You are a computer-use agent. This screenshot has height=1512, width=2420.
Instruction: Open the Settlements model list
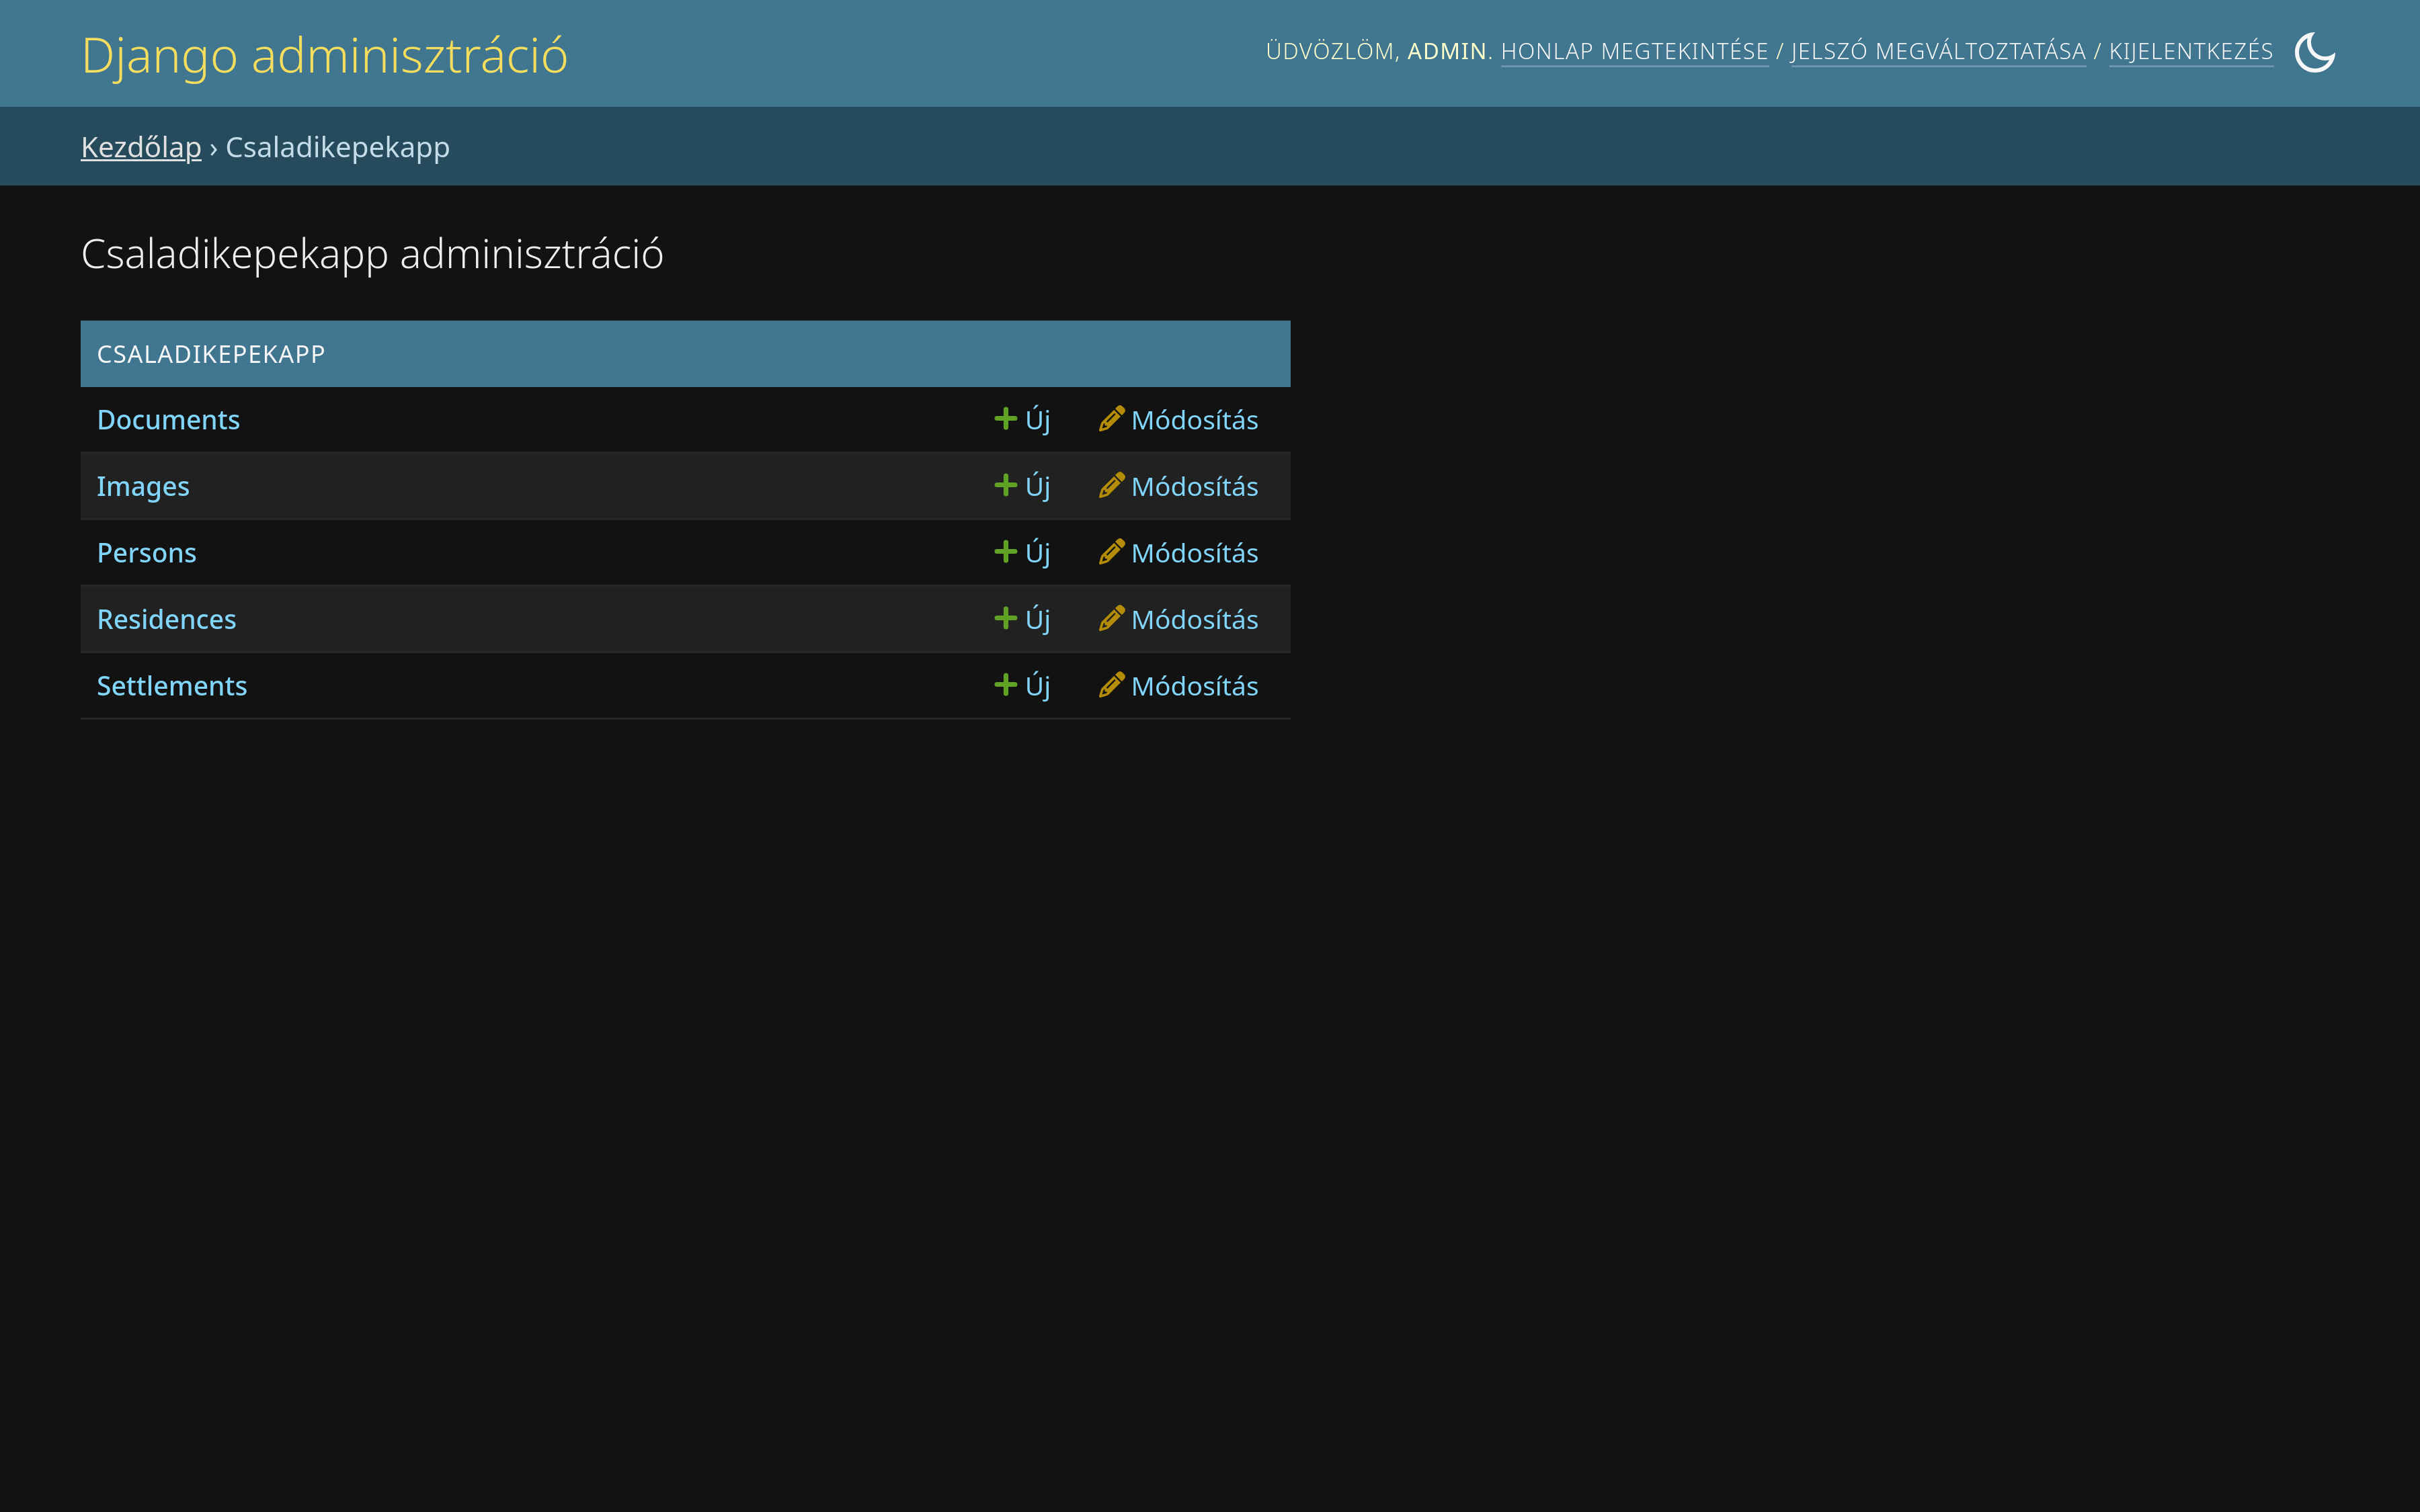click(x=171, y=686)
